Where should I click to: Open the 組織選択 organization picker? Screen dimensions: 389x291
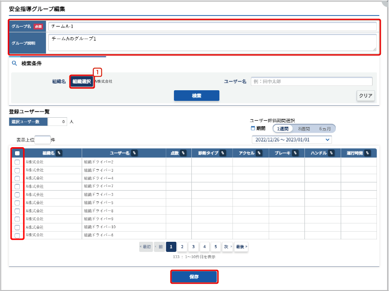[x=81, y=82]
